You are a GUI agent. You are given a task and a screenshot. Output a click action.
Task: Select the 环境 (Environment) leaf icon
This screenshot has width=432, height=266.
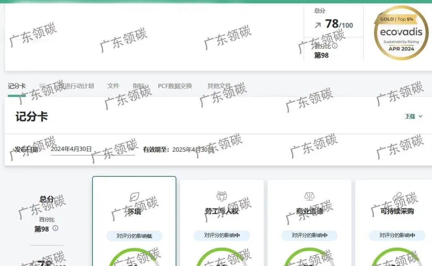tap(134, 197)
